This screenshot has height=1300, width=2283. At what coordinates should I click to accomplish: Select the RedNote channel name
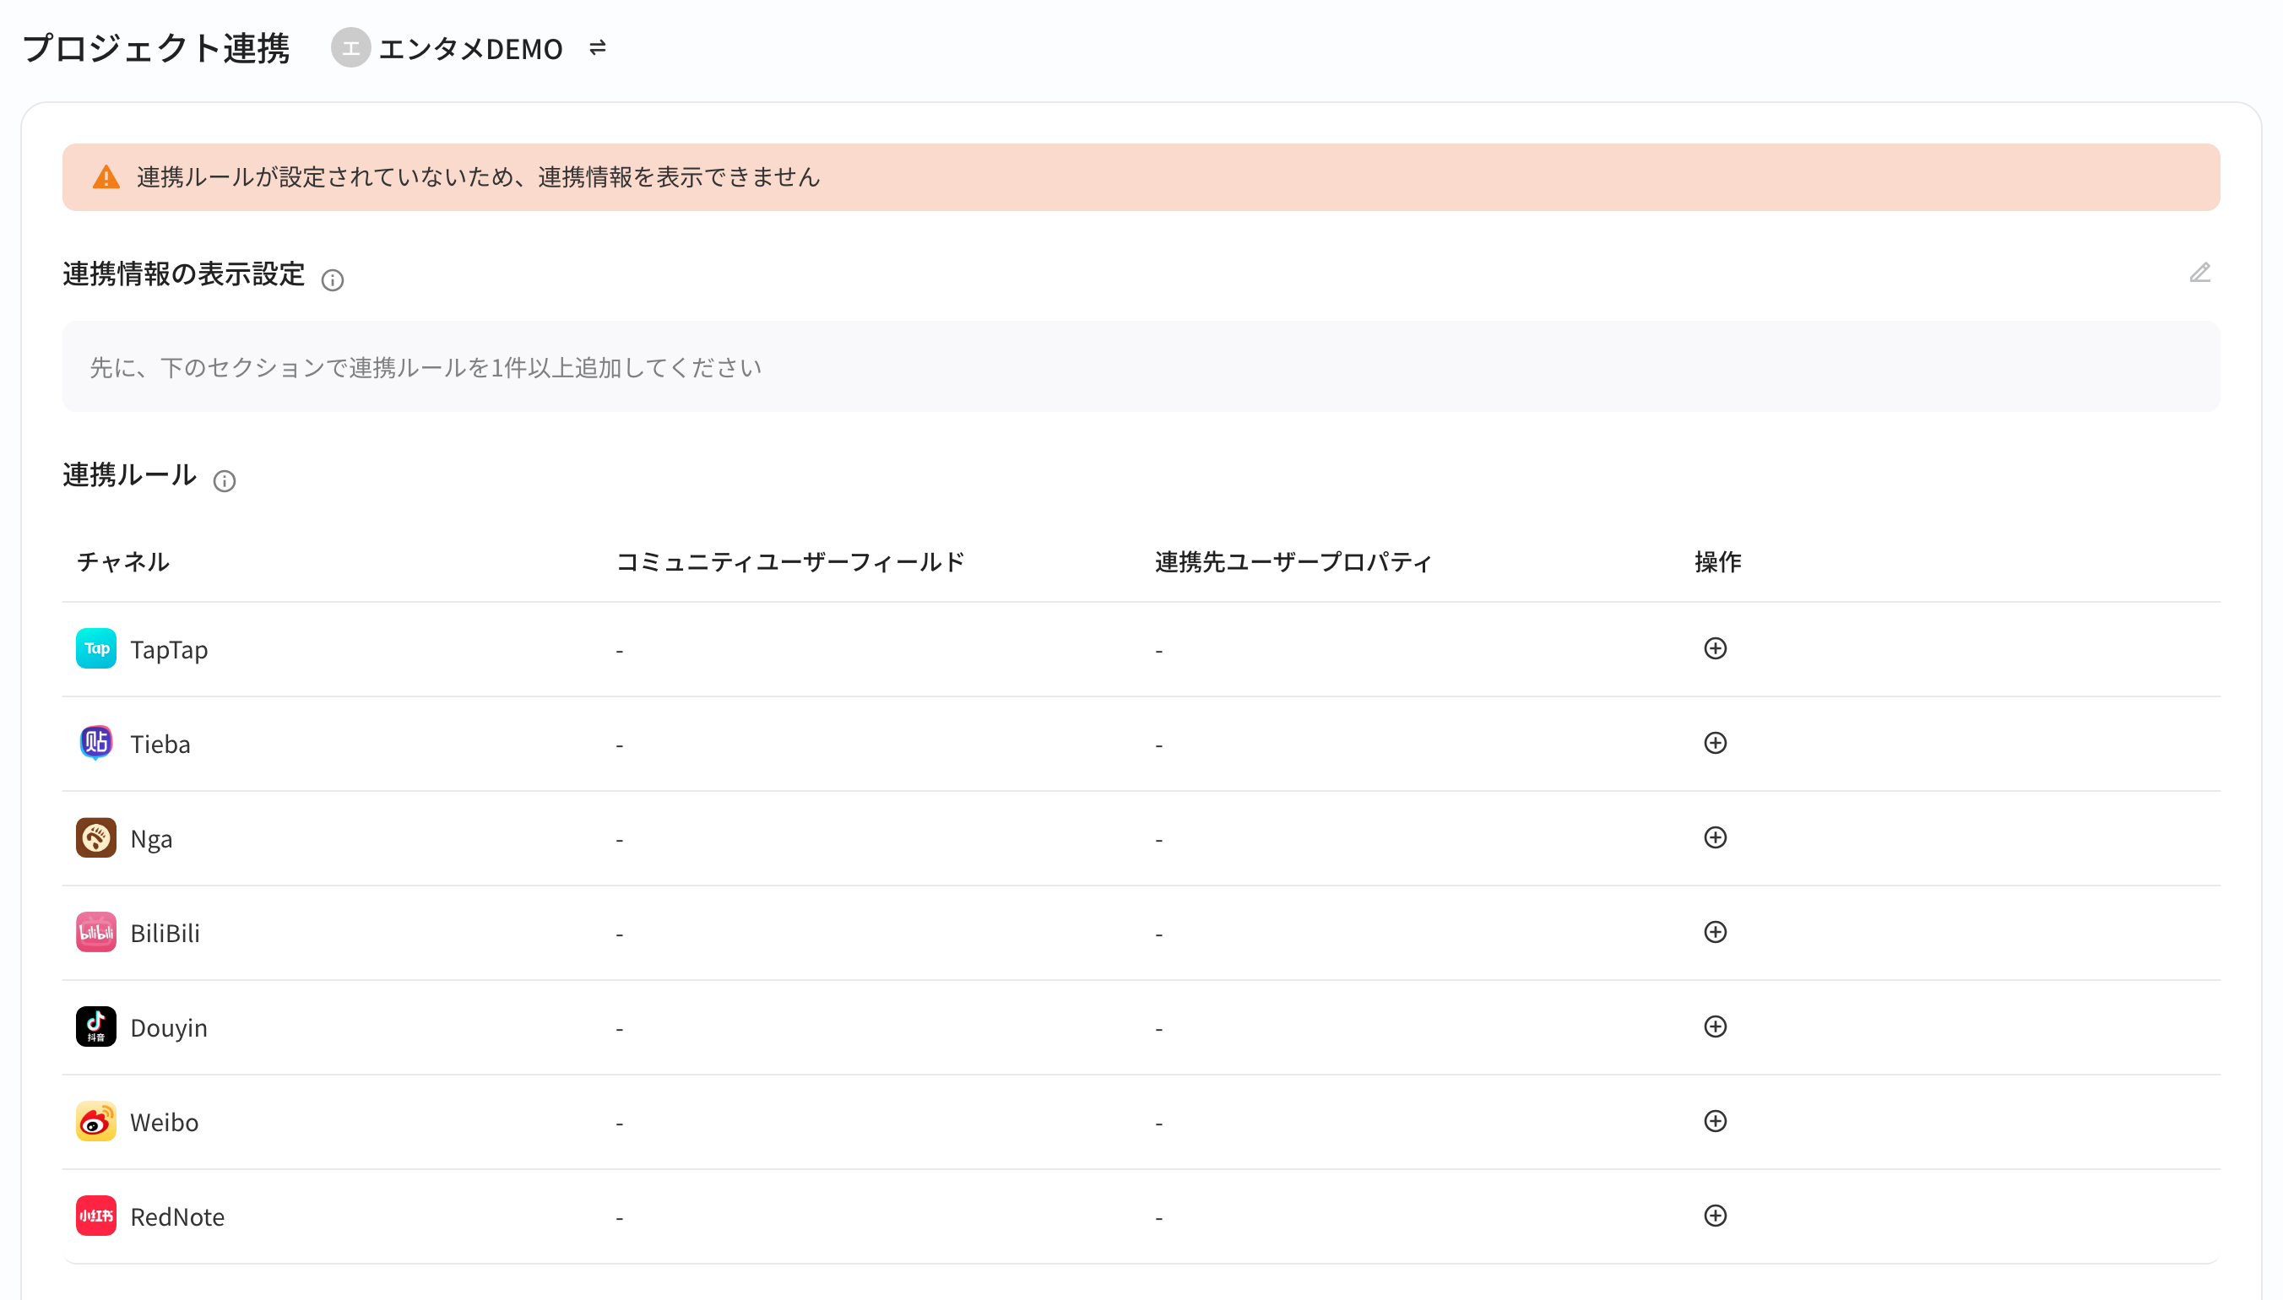coord(177,1217)
